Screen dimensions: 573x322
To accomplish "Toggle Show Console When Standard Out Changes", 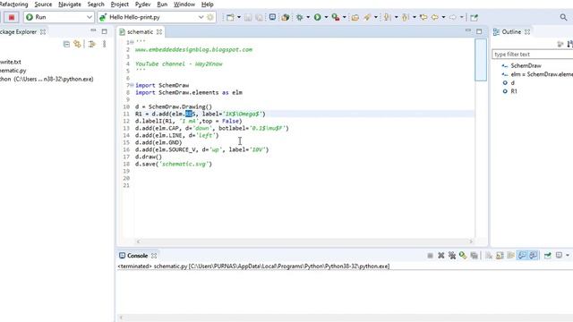I will [x=522, y=255].
